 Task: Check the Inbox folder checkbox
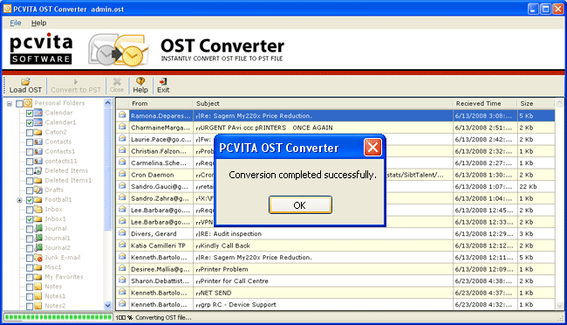pyautogui.click(x=30, y=210)
